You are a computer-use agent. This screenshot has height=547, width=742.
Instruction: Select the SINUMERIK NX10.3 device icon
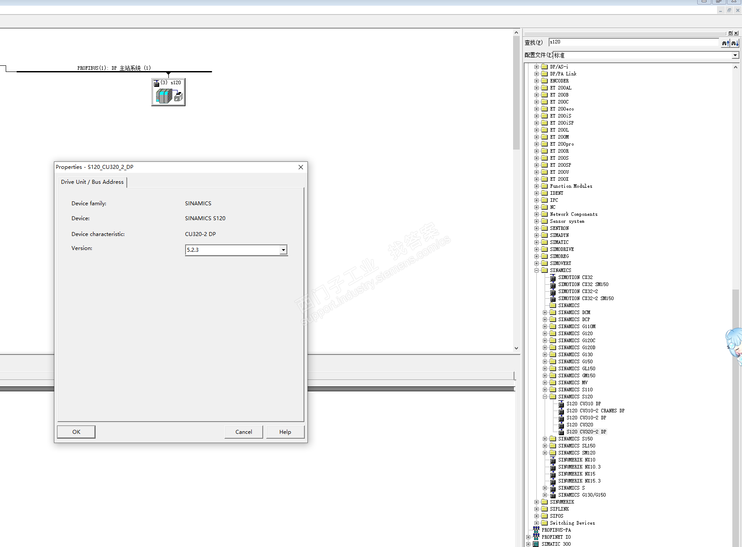[553, 467]
